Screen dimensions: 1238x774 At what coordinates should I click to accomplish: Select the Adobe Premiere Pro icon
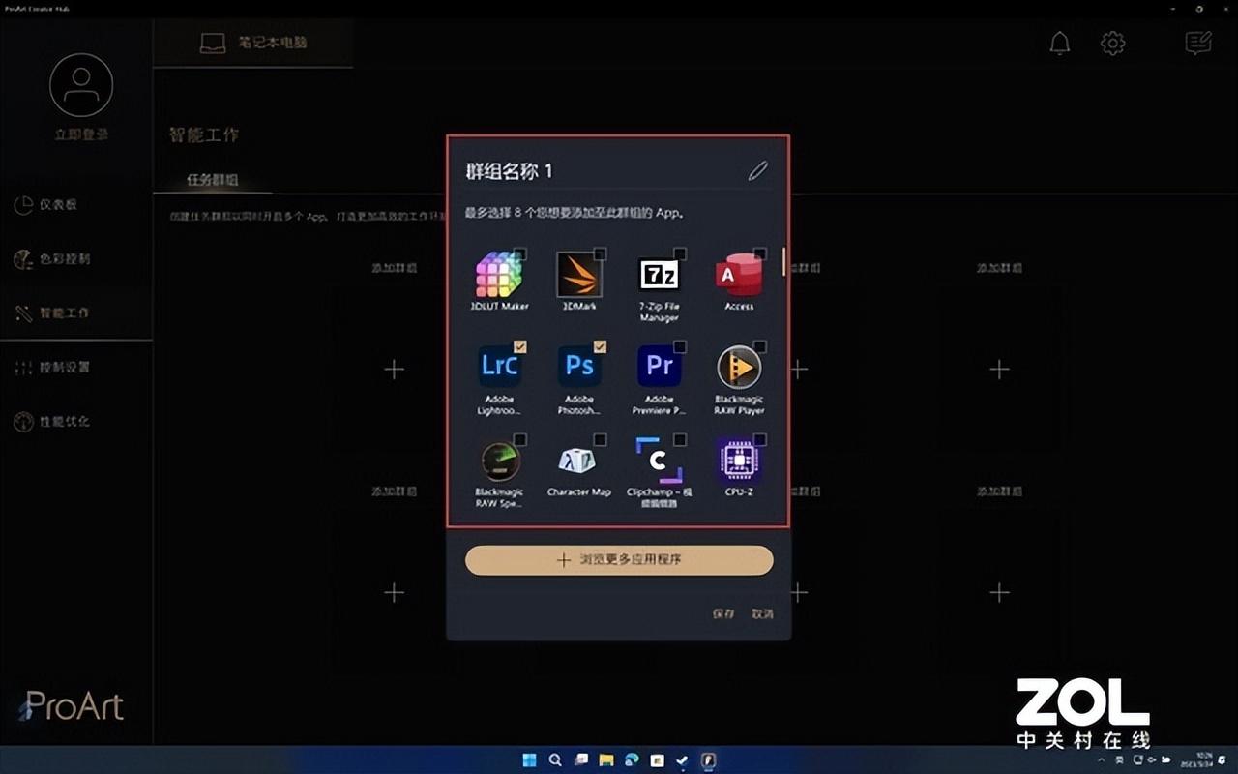tap(660, 366)
